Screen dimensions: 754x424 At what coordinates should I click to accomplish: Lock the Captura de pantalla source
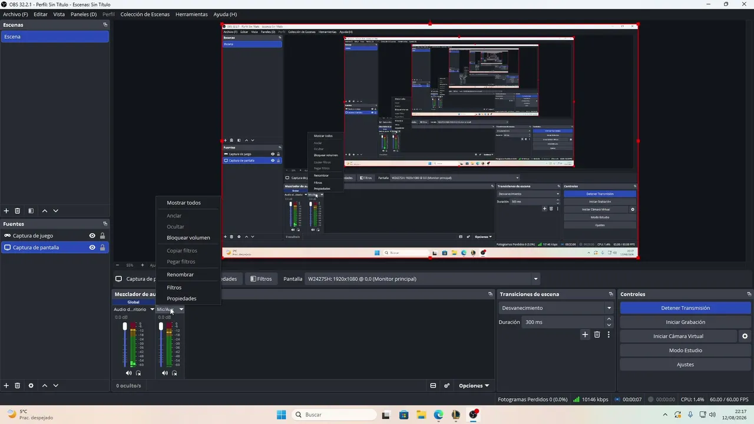coord(102,247)
